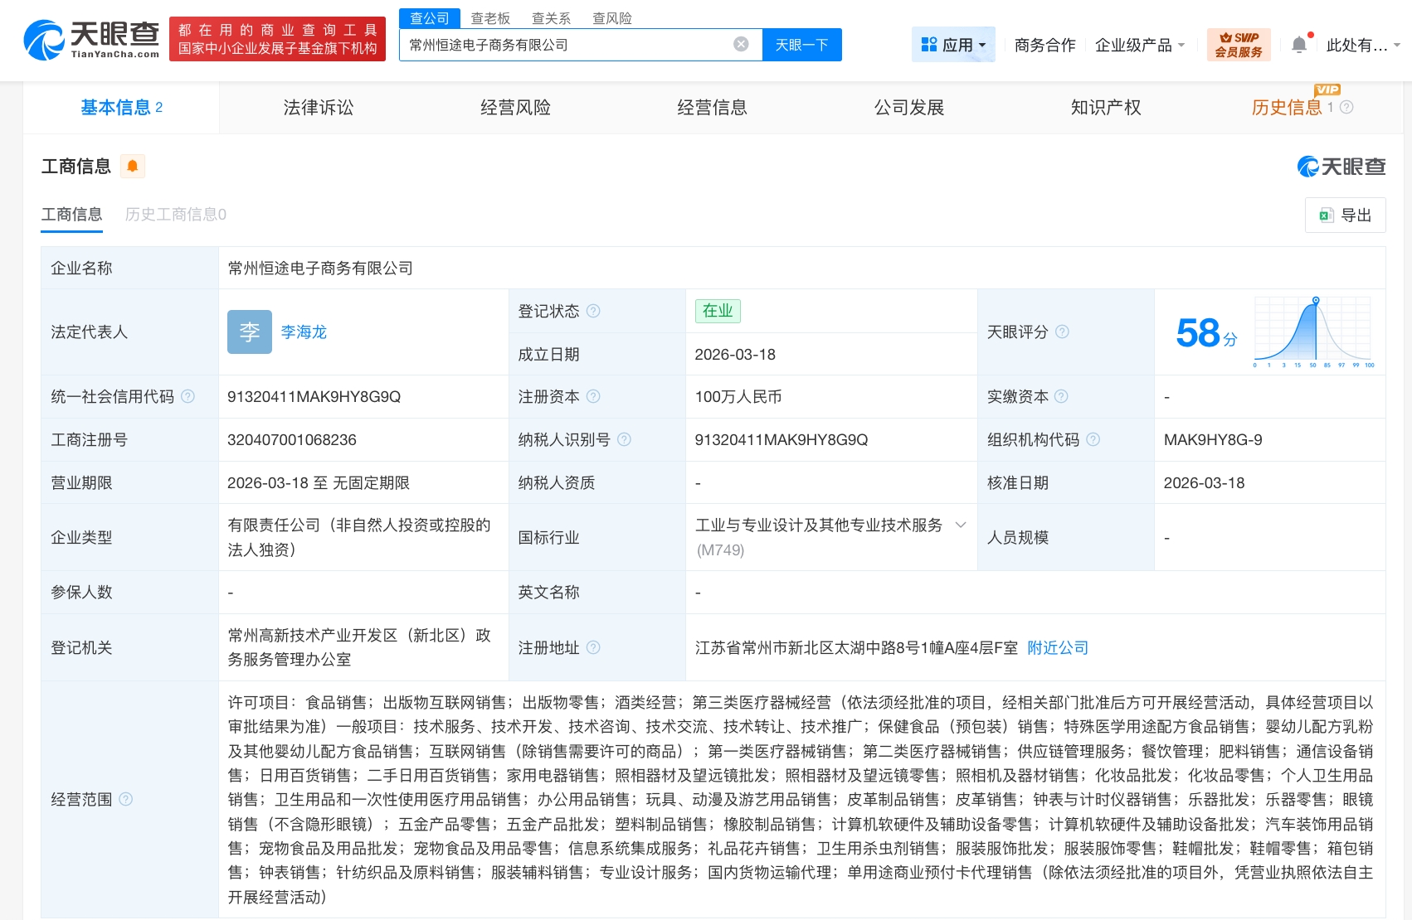Click the 天眼一下 search button

(801, 44)
